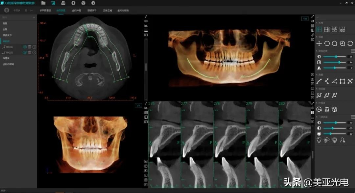The width and height of the screenshot is (355, 193).
Task: Select the rectangle area measurement tool
Action: point(342,81)
